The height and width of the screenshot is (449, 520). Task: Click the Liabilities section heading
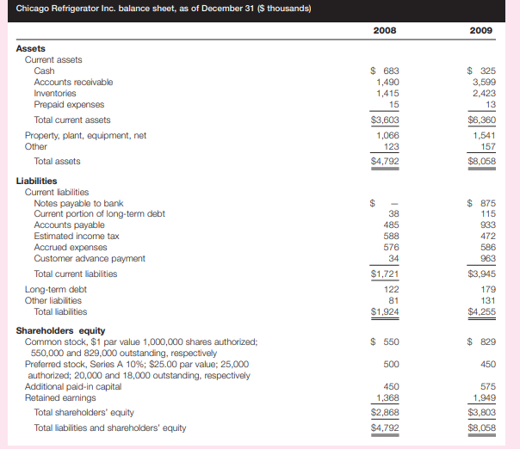(x=36, y=181)
